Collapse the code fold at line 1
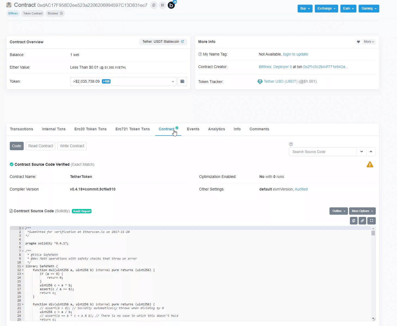Image resolution: width=397 pixels, height=326 pixels. click(23, 228)
